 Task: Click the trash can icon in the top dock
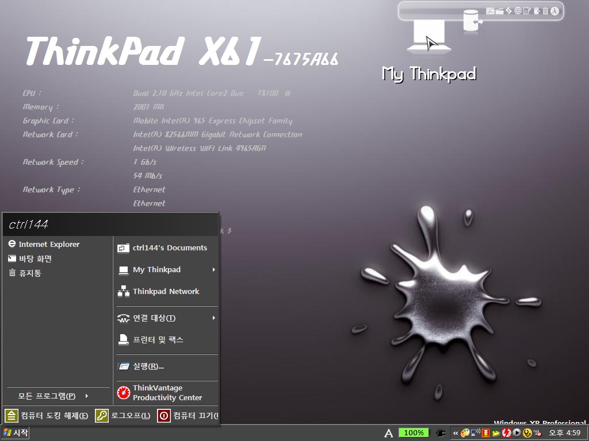(x=545, y=11)
